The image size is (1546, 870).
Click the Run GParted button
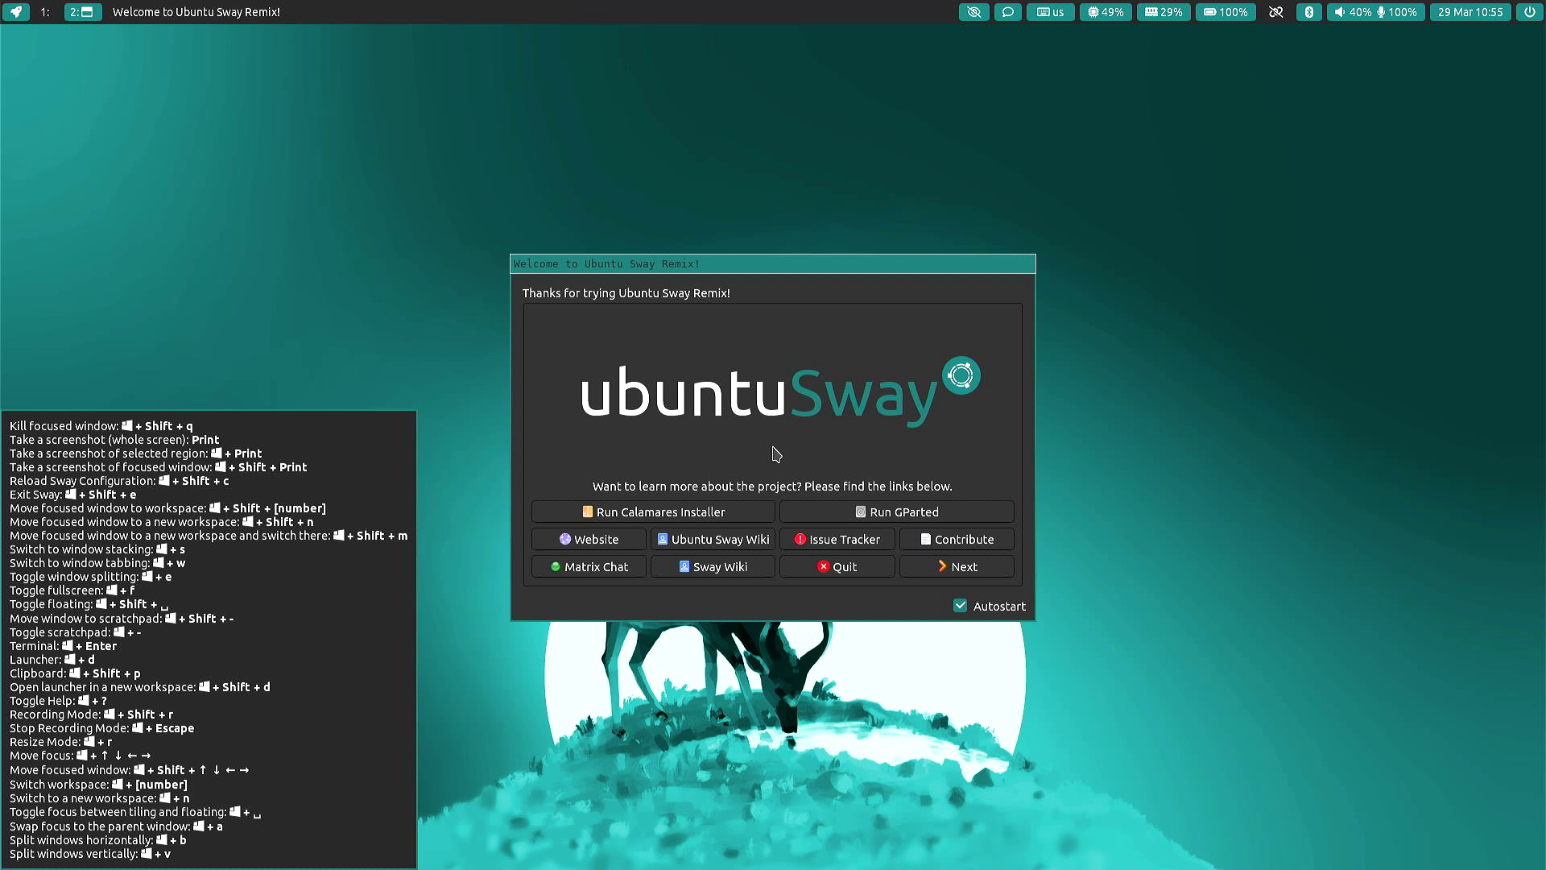pyautogui.click(x=897, y=511)
